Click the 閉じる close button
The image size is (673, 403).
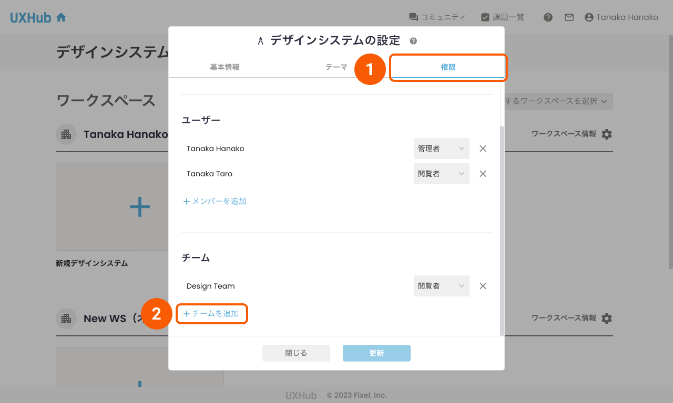click(296, 353)
